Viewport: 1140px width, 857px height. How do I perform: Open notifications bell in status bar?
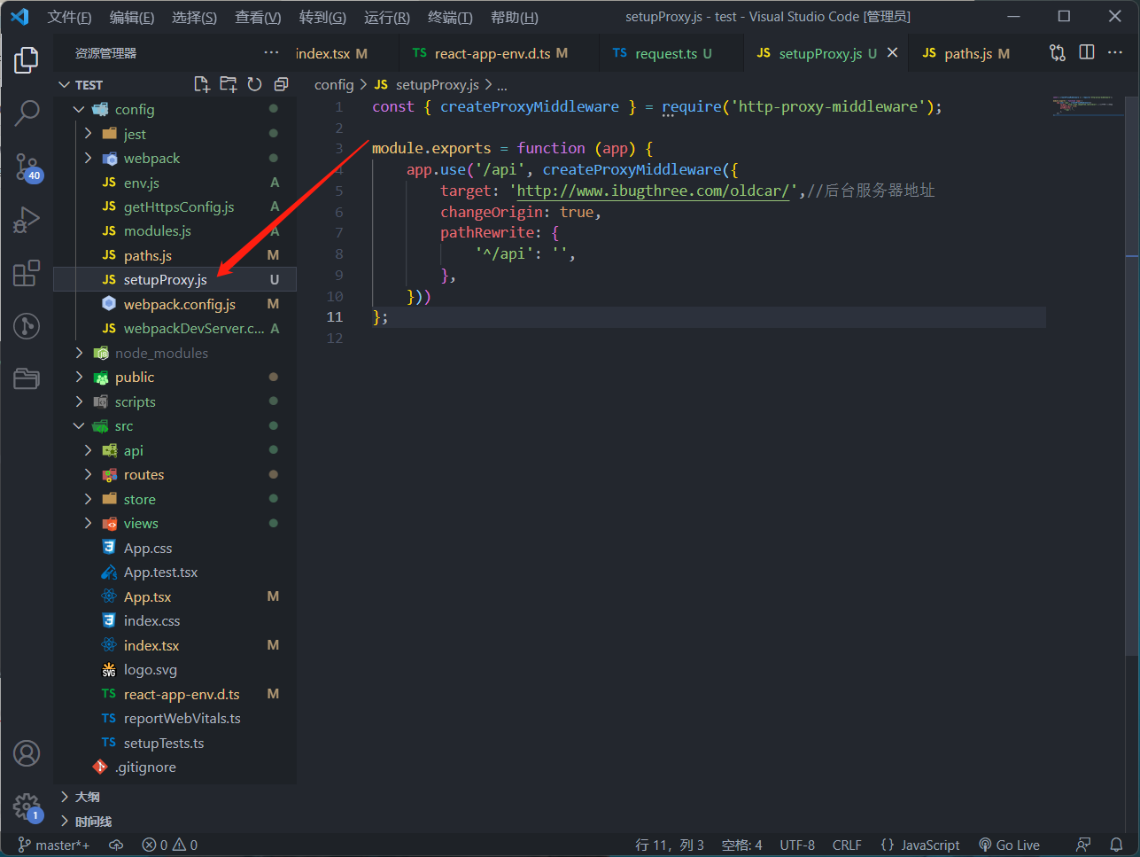point(1117,845)
